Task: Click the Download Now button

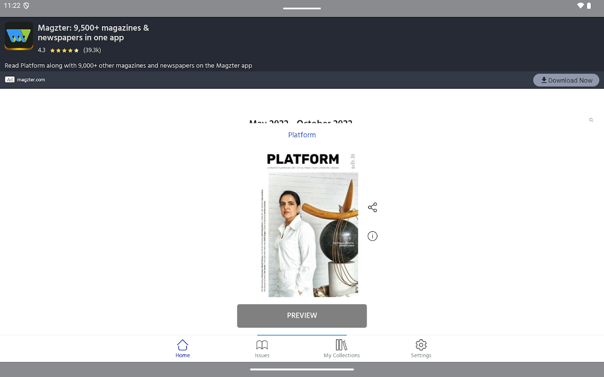Action: tap(566, 80)
